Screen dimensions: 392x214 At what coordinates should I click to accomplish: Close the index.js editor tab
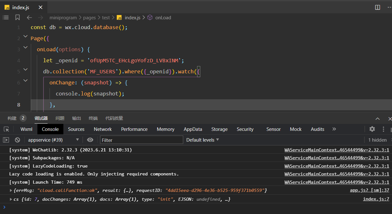pyautogui.click(x=40, y=7)
